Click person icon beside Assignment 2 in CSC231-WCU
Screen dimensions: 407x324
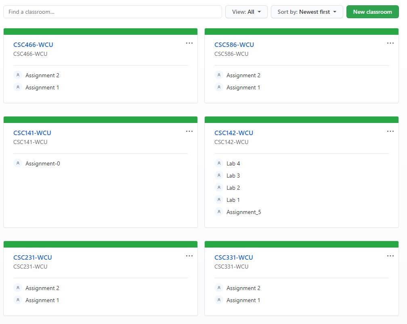(x=18, y=288)
